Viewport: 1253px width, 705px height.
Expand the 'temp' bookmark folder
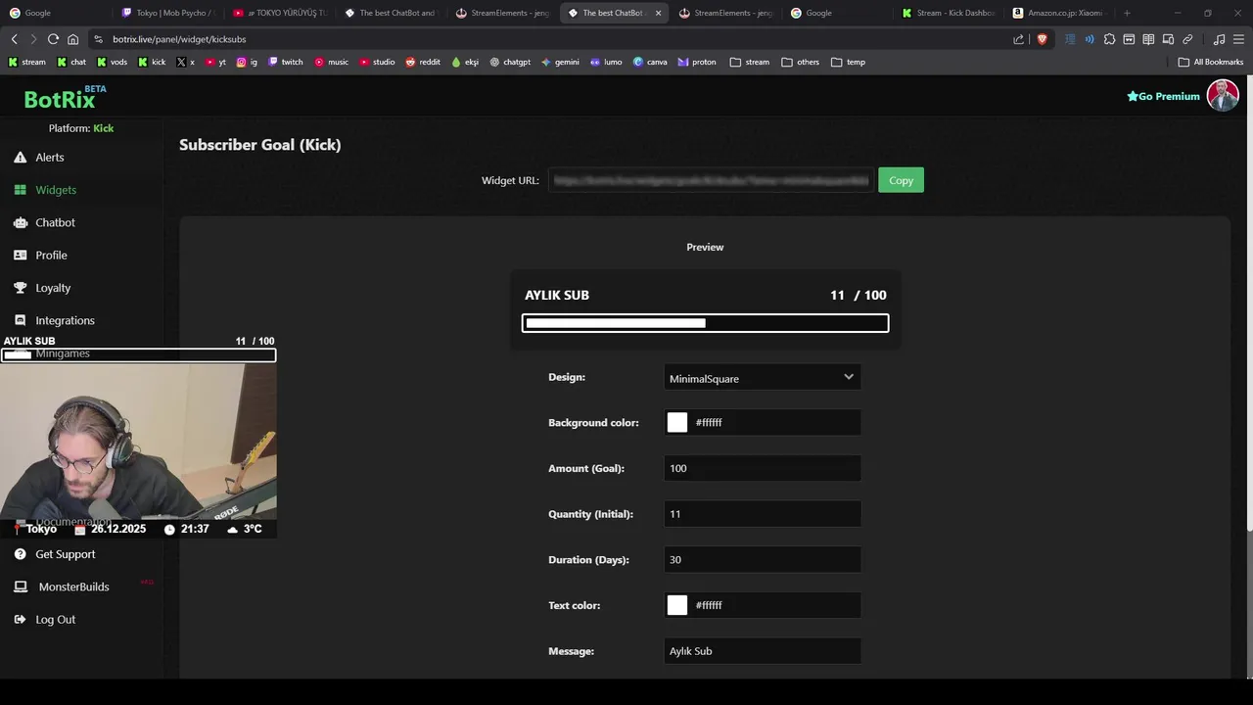849,62
